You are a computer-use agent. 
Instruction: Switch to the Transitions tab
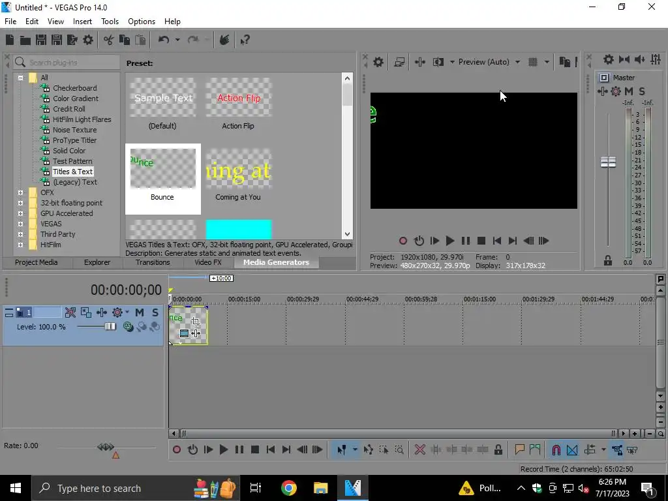pyautogui.click(x=153, y=262)
